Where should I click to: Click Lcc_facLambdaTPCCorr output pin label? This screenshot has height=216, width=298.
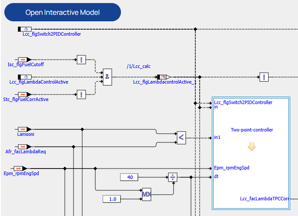click(265, 199)
